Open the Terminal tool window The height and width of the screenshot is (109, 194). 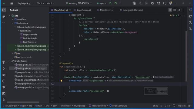[4, 94]
